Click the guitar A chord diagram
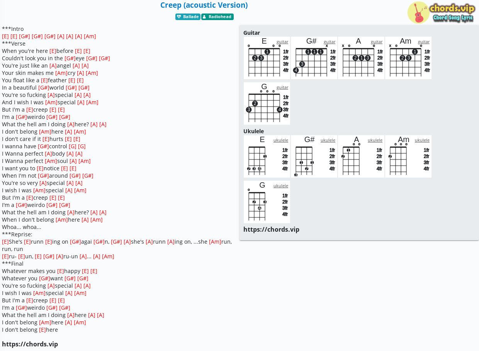Viewport: 479px width, 351px height. pyautogui.click(x=361, y=58)
